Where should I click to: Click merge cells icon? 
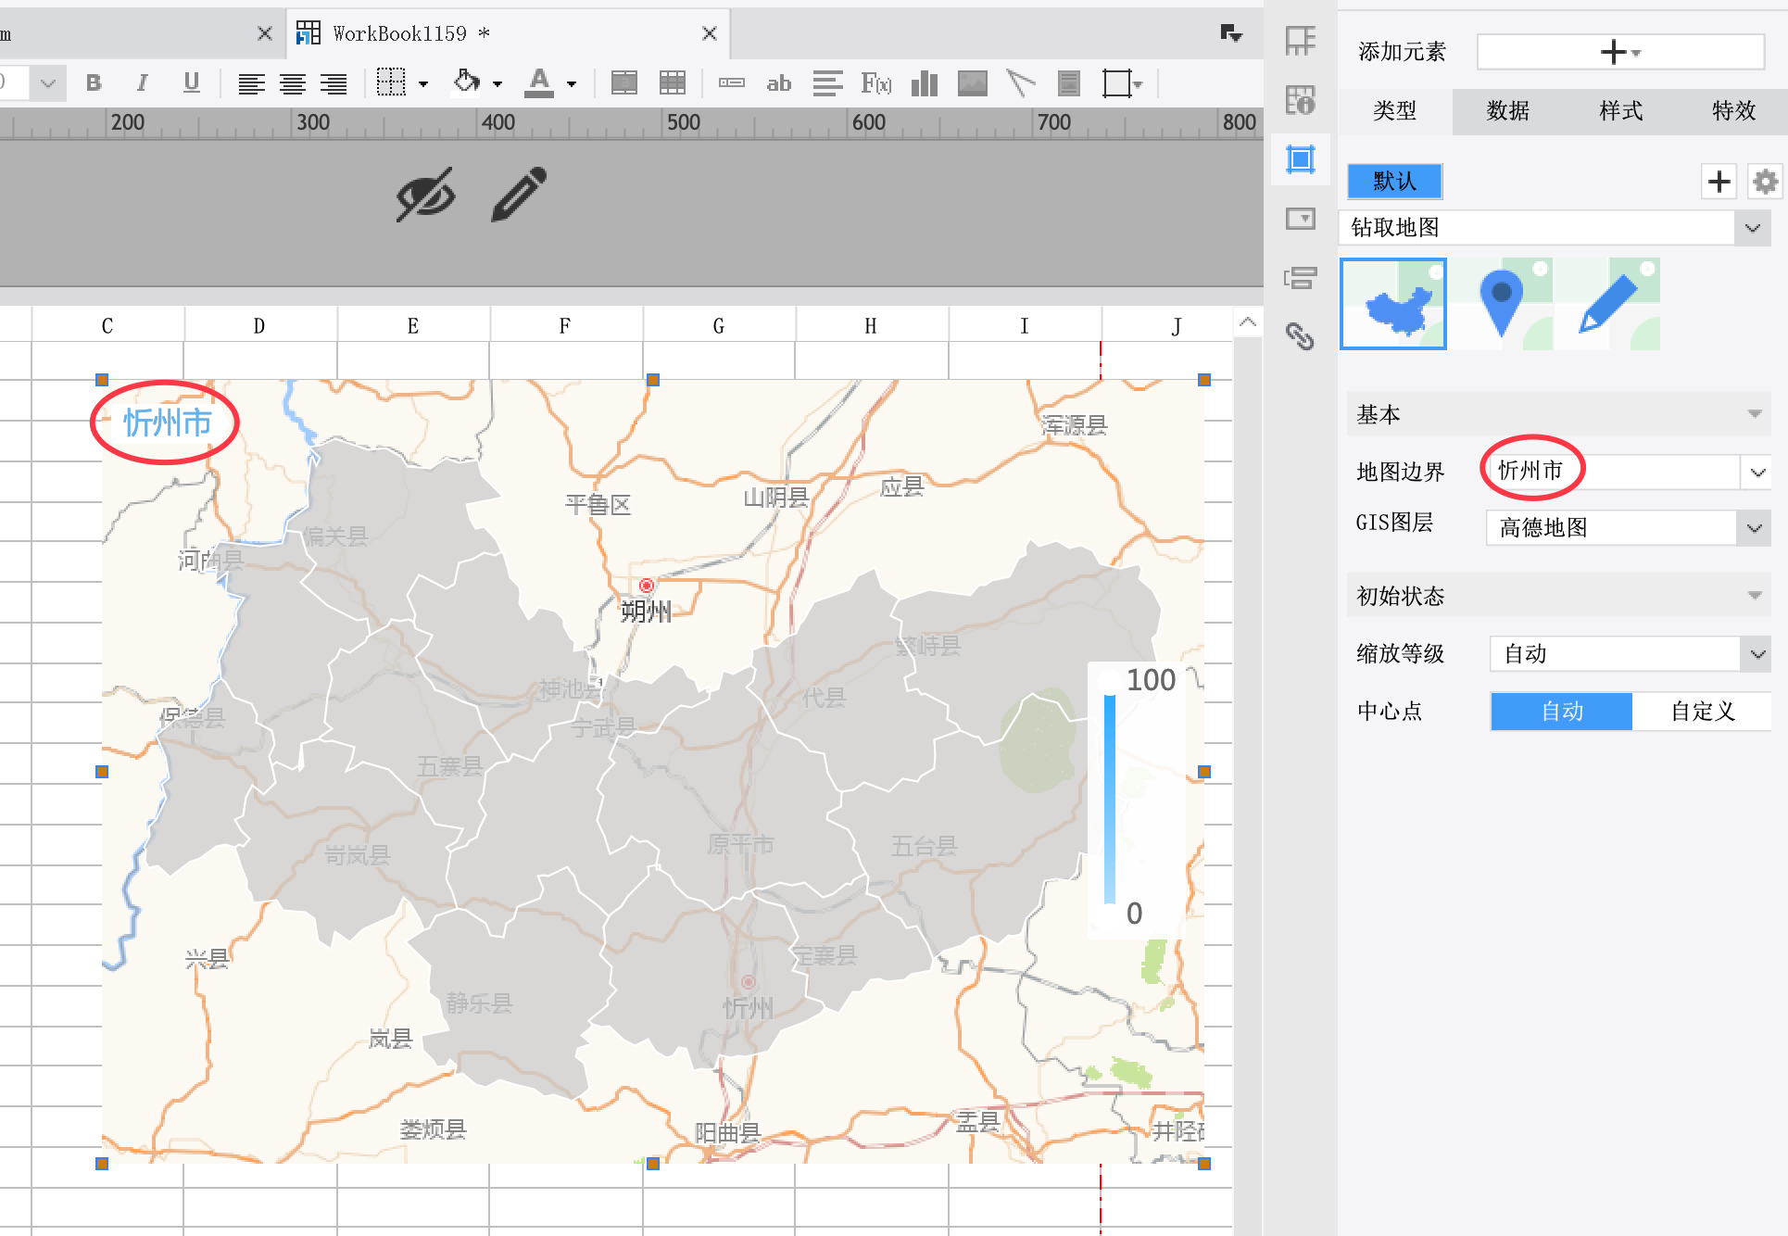pyautogui.click(x=624, y=83)
